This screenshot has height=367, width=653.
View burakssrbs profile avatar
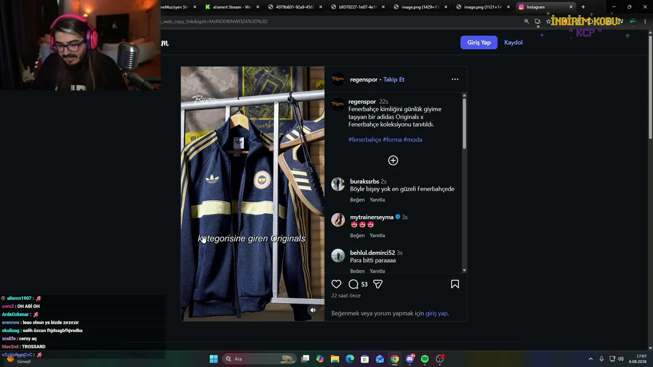click(x=338, y=184)
